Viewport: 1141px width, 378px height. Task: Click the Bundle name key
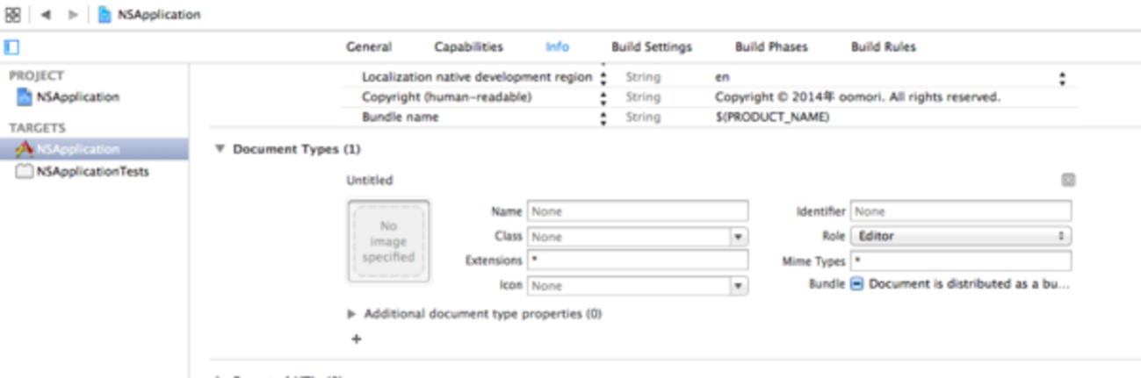[400, 118]
